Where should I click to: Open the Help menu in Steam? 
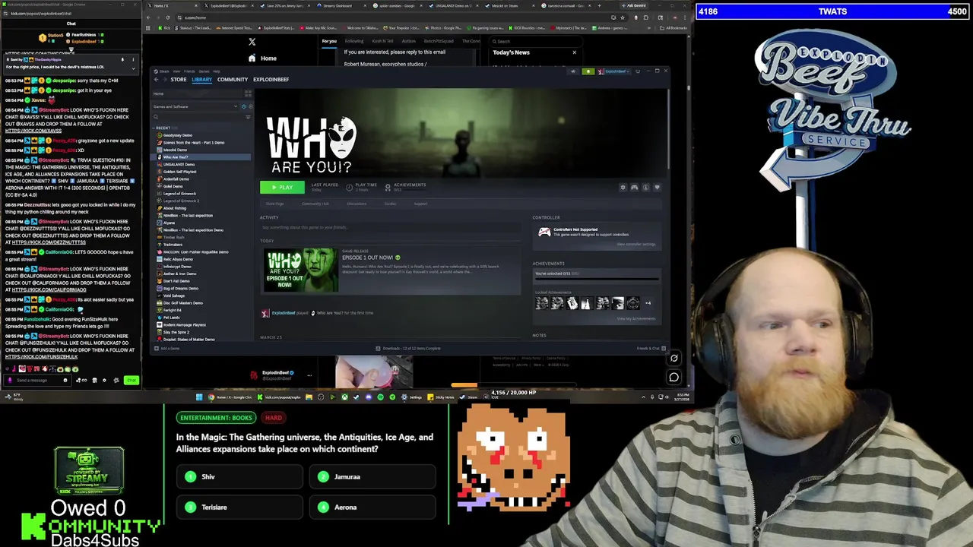(217, 71)
